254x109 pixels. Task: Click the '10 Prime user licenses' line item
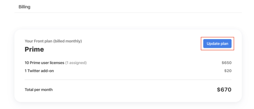(x=44, y=63)
